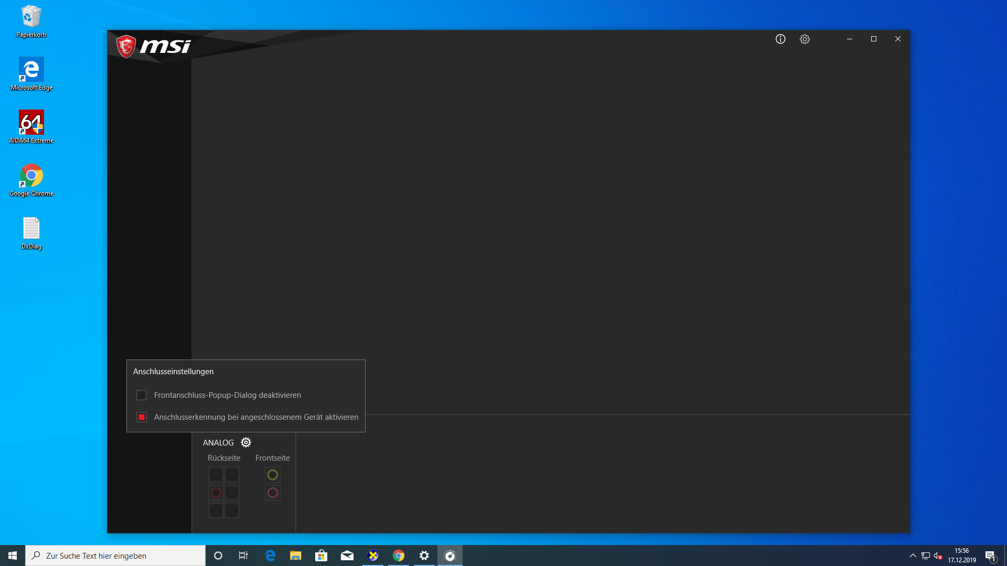
Task: Select the pink front panel audio jack
Action: tap(272, 493)
